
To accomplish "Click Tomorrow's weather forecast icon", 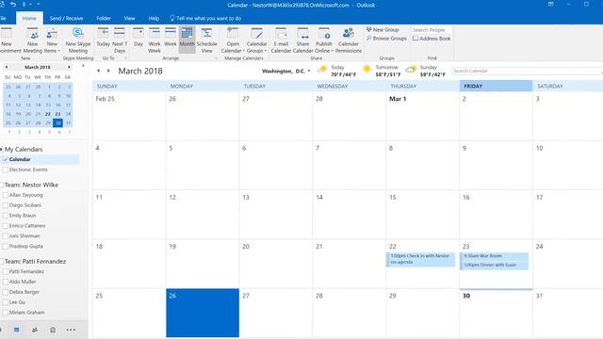I will click(x=367, y=69).
